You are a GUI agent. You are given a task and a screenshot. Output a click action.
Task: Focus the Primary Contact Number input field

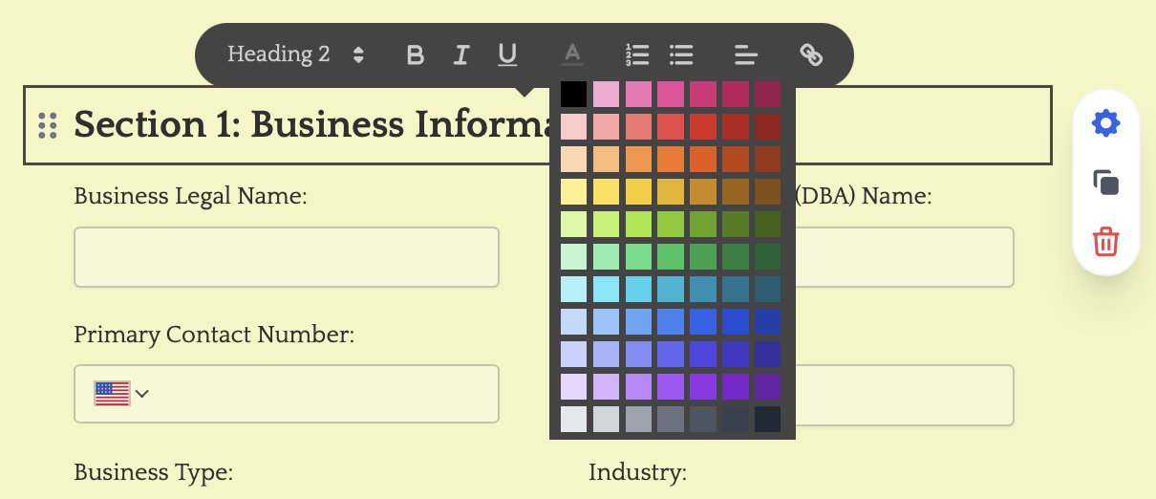click(x=287, y=394)
